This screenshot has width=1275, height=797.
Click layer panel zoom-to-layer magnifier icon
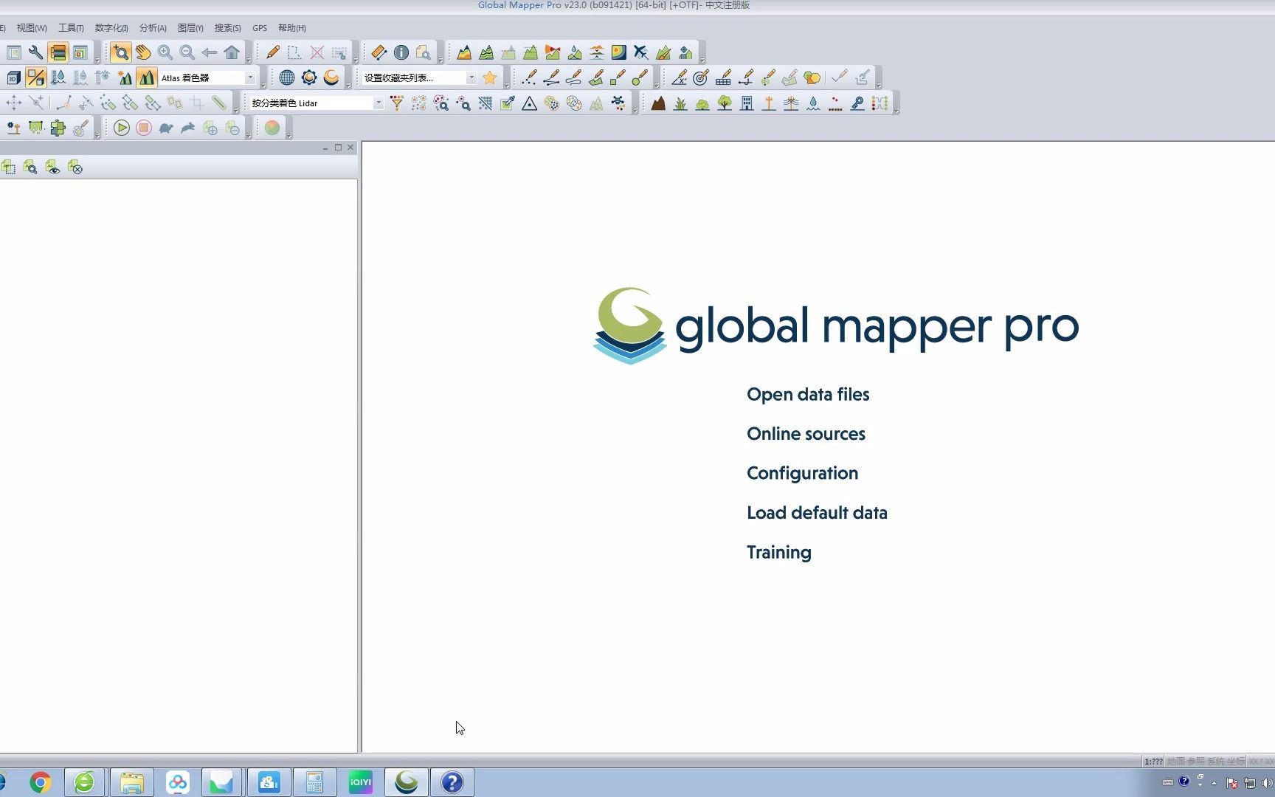click(30, 168)
